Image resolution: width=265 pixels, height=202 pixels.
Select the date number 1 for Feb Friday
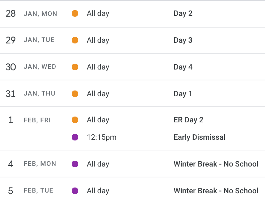10,120
